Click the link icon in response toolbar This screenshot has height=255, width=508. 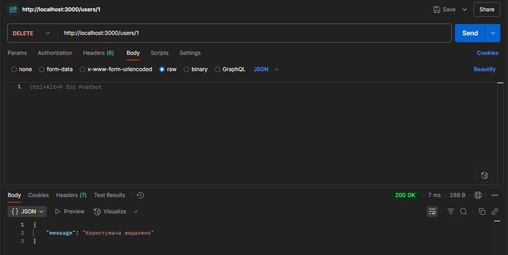tap(495, 212)
